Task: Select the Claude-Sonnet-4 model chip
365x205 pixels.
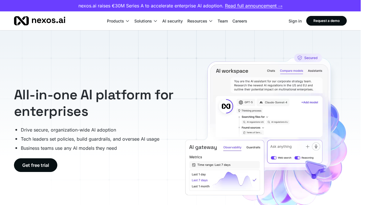Action: (x=273, y=102)
